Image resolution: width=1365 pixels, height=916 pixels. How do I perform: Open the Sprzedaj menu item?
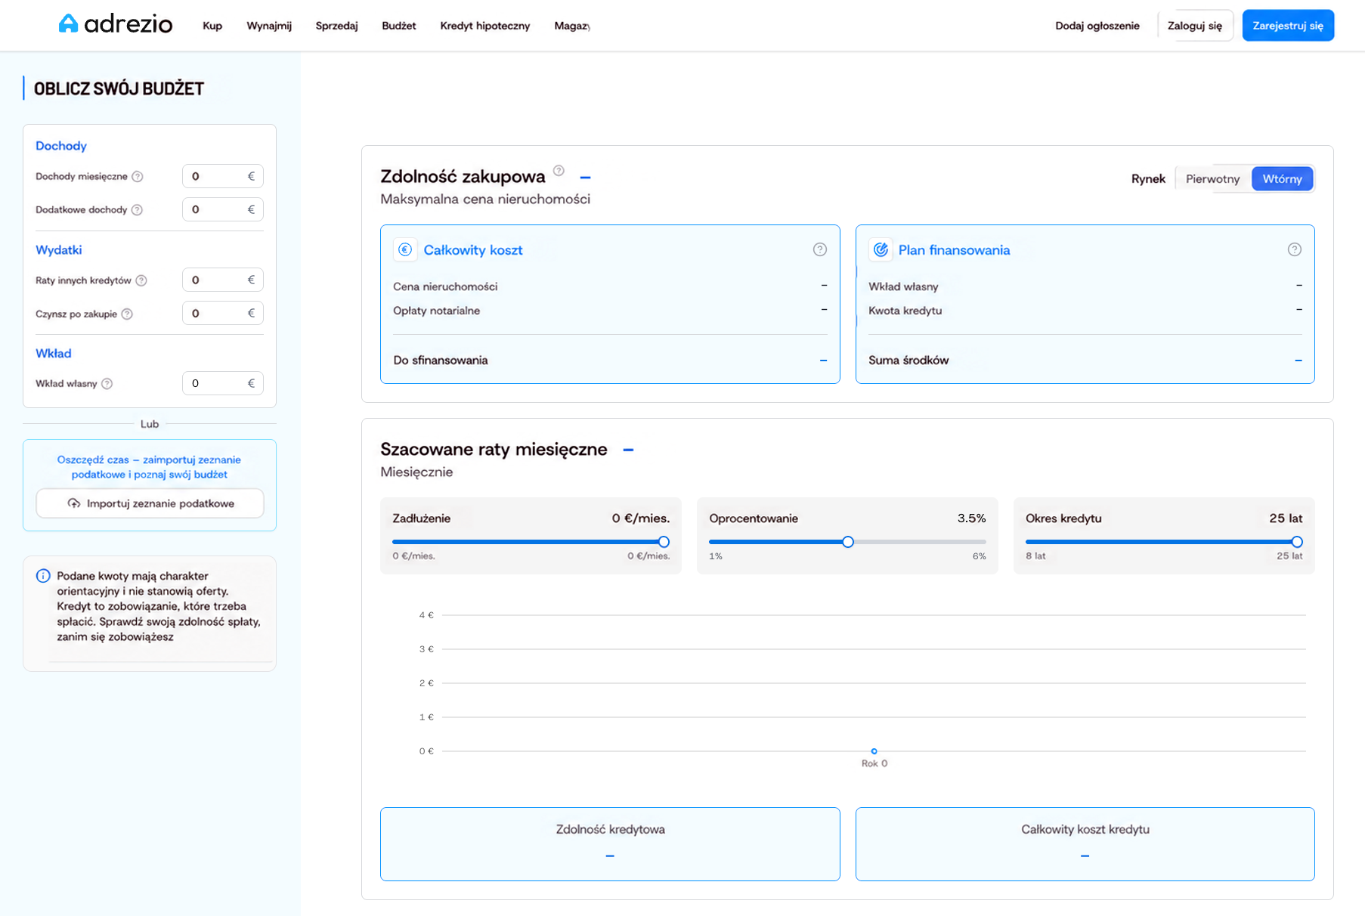(x=336, y=26)
